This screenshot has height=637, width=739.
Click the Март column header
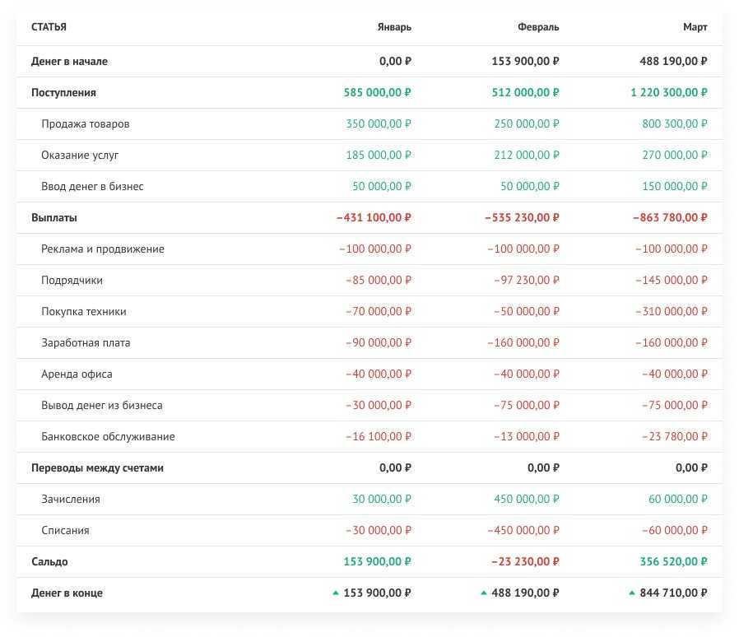[695, 27]
